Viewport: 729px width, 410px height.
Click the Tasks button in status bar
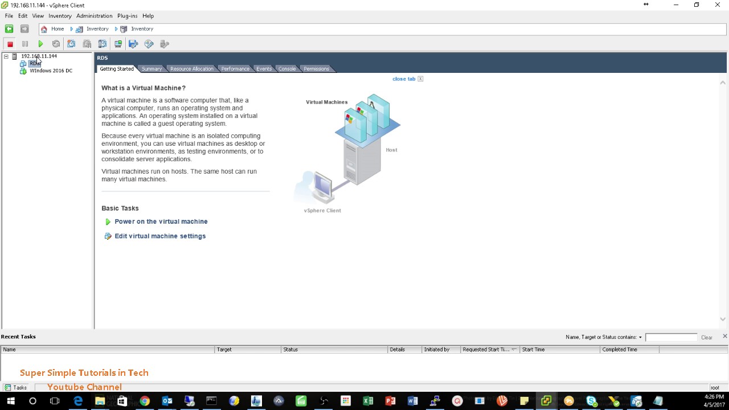click(x=15, y=388)
